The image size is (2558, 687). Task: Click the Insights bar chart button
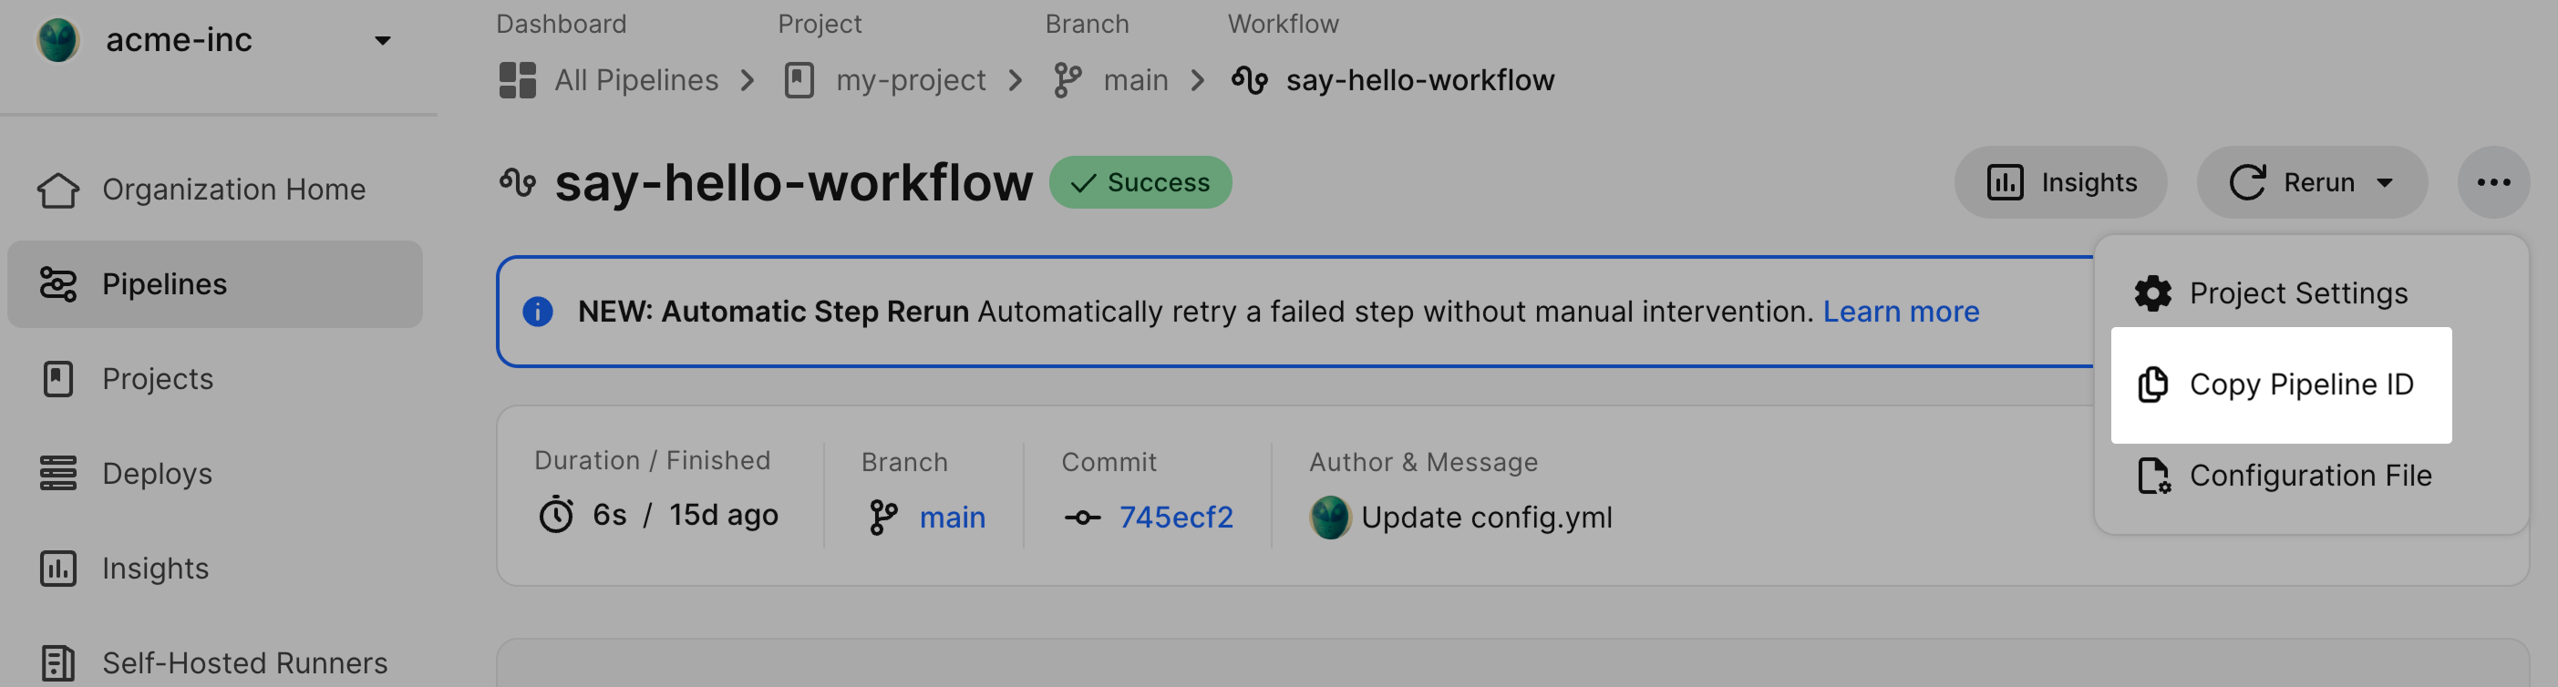click(x=2059, y=182)
